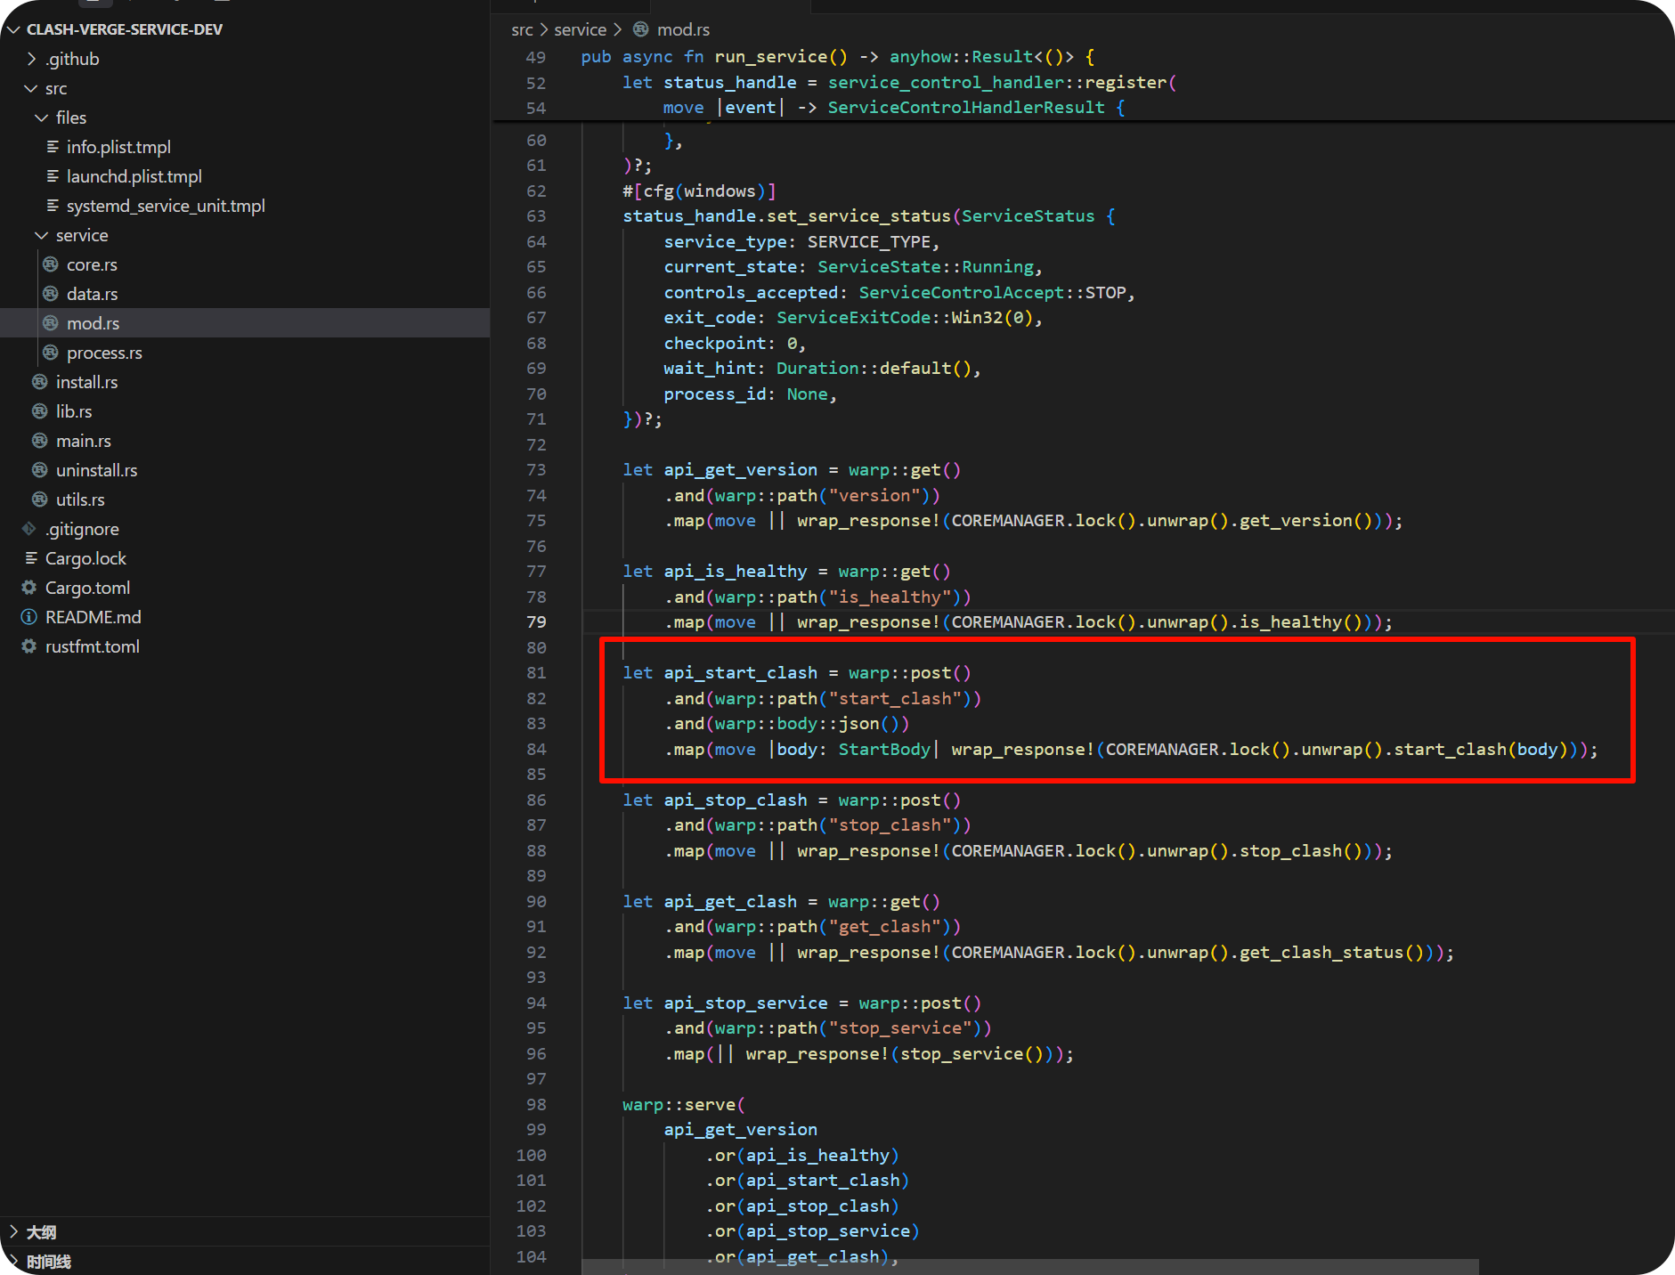1675x1275 pixels.
Task: Click the git icon beside .gitignore
Action: point(29,529)
